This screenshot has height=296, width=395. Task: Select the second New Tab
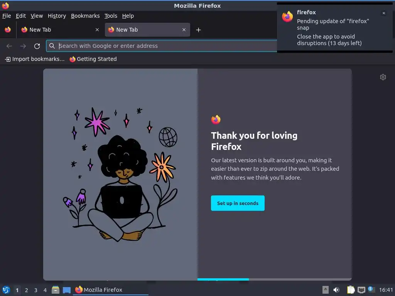tap(147, 30)
